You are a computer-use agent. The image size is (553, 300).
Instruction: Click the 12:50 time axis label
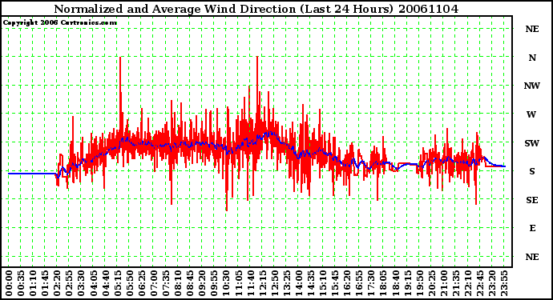click(x=274, y=283)
